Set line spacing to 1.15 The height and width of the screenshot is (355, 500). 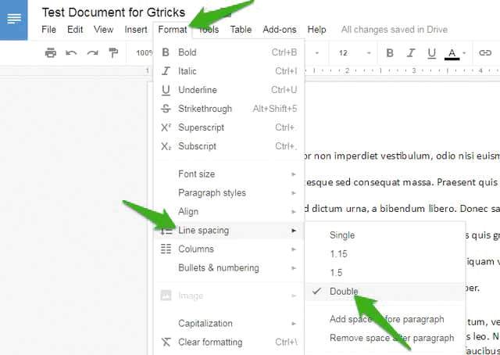(339, 254)
